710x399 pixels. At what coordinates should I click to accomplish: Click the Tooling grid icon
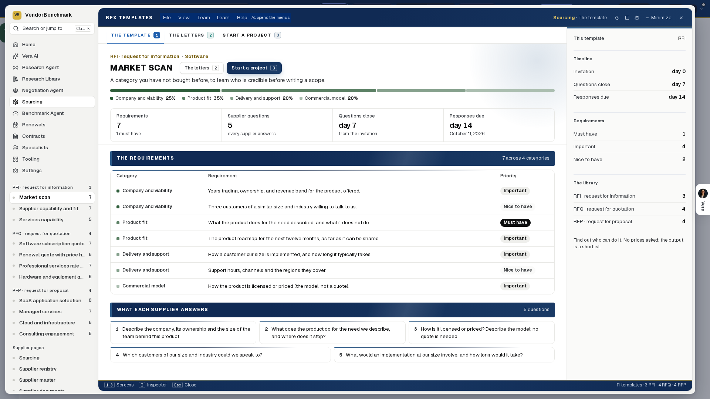pos(16,159)
